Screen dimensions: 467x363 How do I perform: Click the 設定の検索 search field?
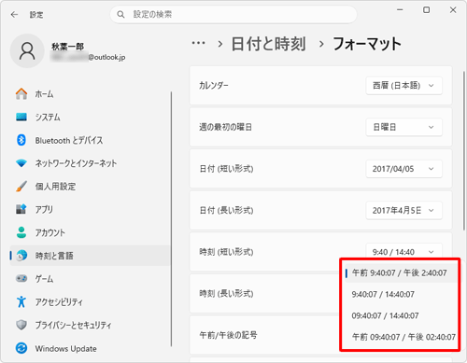233,14
